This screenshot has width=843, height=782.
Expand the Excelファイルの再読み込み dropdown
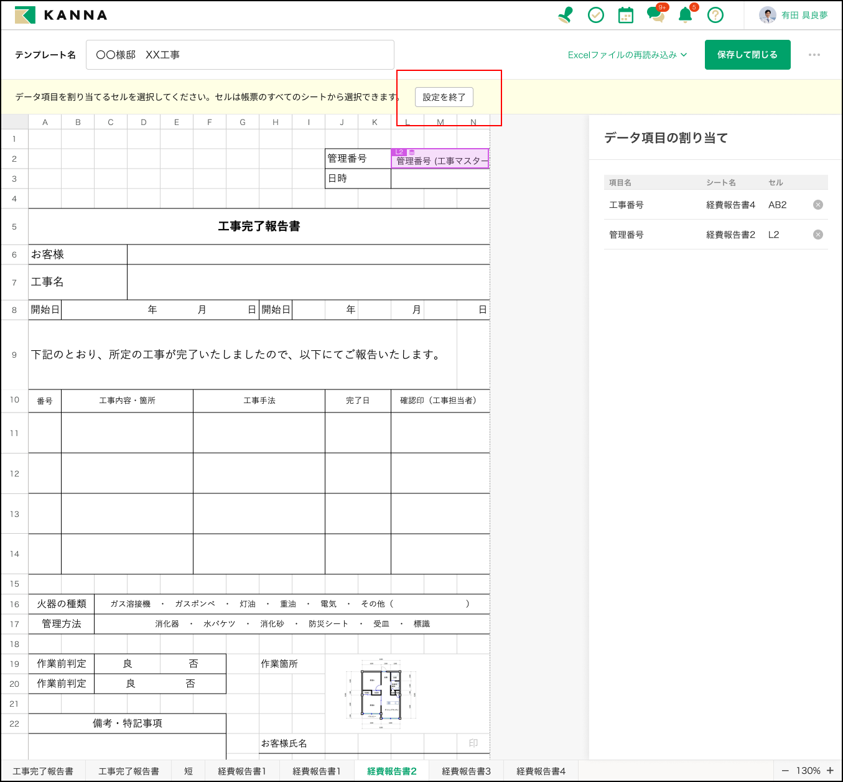tap(627, 55)
